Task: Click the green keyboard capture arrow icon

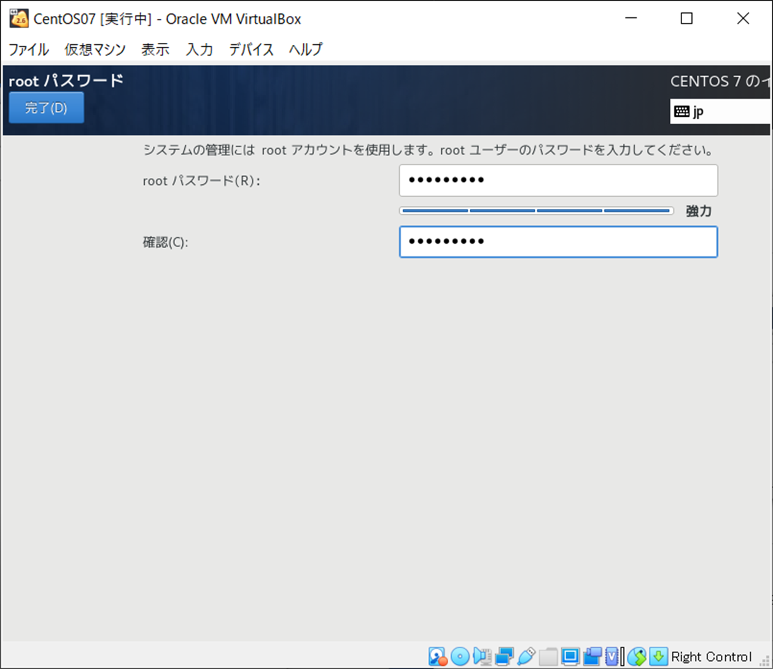Action: pos(658,657)
